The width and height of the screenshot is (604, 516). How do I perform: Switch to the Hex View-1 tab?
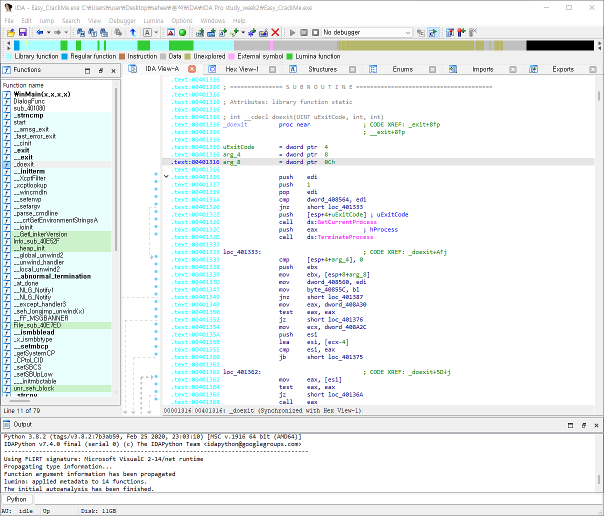click(242, 69)
